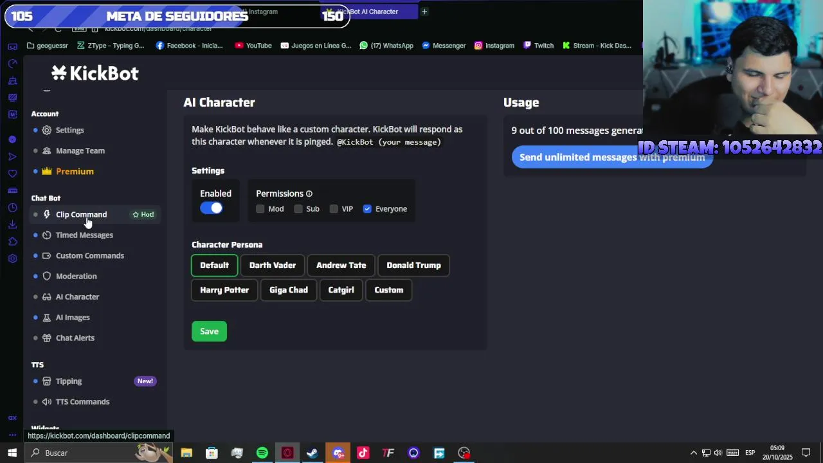Open the taskbar notification center
823x463 pixels.
tap(806, 453)
